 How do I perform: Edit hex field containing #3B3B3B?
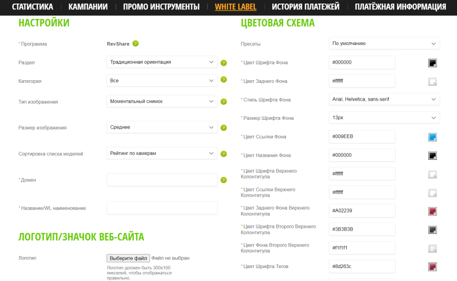[x=362, y=229]
